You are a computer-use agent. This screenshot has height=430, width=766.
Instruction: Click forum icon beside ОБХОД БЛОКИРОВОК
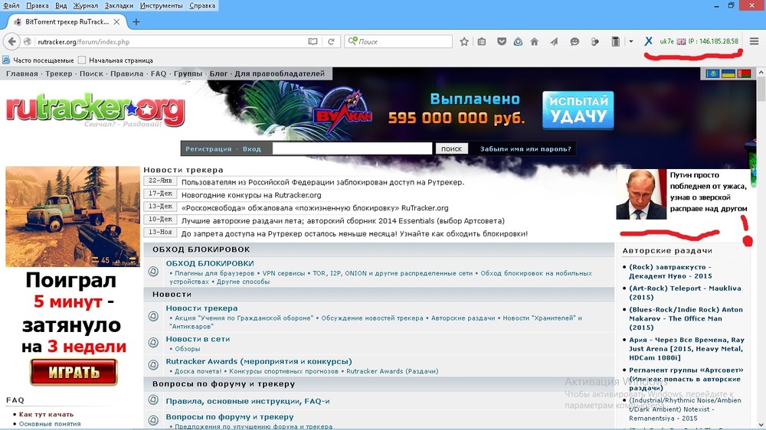point(153,272)
